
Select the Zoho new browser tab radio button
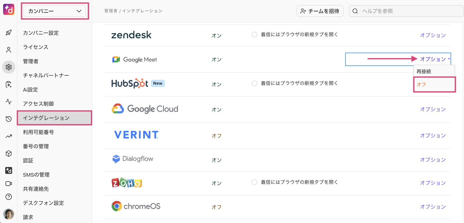click(254, 182)
